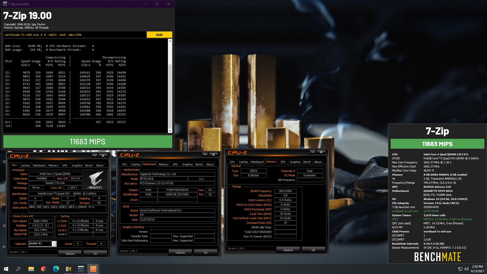
Task: Open the CPU-Z taskbar item
Action: (93, 269)
